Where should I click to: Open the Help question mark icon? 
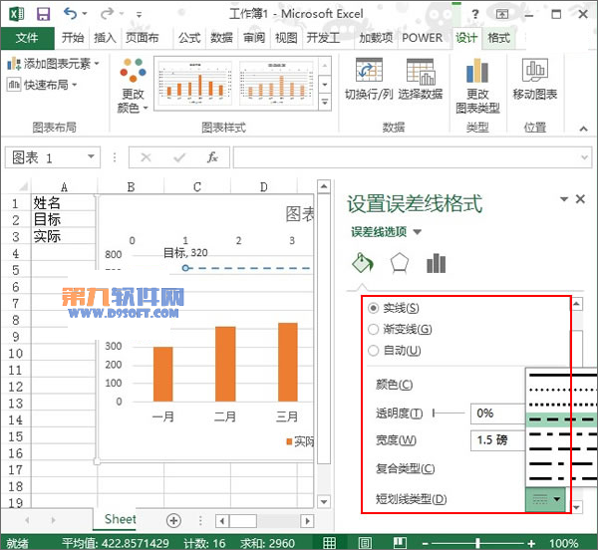click(x=474, y=15)
